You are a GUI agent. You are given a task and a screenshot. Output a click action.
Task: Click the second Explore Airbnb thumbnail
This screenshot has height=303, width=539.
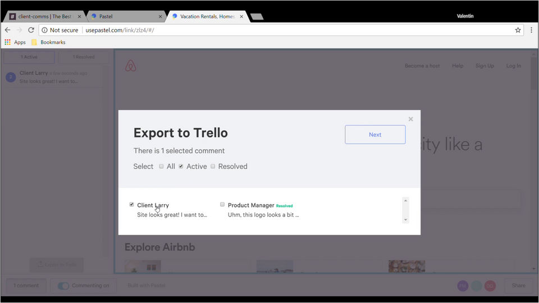tap(275, 267)
